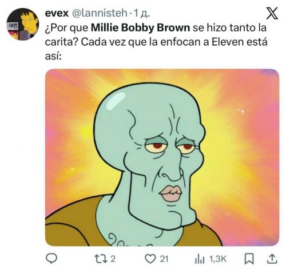The width and height of the screenshot is (286, 269).
Task: Click the like count 21
Action: pos(164,259)
